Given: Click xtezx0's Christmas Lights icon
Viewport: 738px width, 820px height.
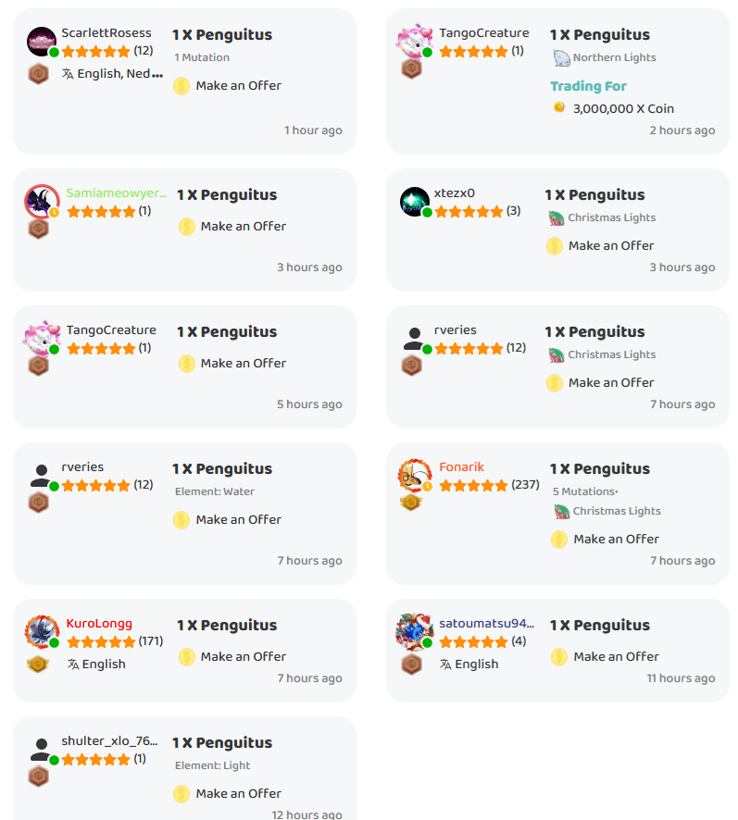Looking at the screenshot, I should pyautogui.click(x=556, y=218).
